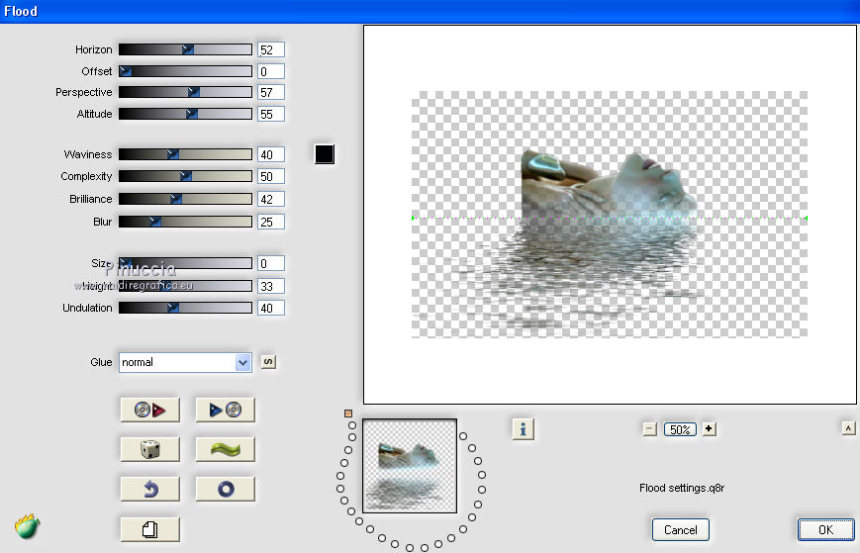860x553 pixels.
Task: Open the blue info icon
Action: click(x=523, y=429)
